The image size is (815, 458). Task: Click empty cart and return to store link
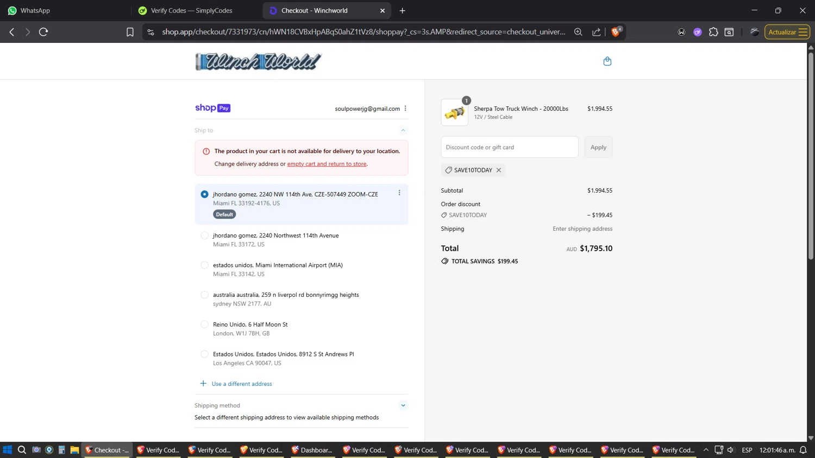tap(327, 164)
